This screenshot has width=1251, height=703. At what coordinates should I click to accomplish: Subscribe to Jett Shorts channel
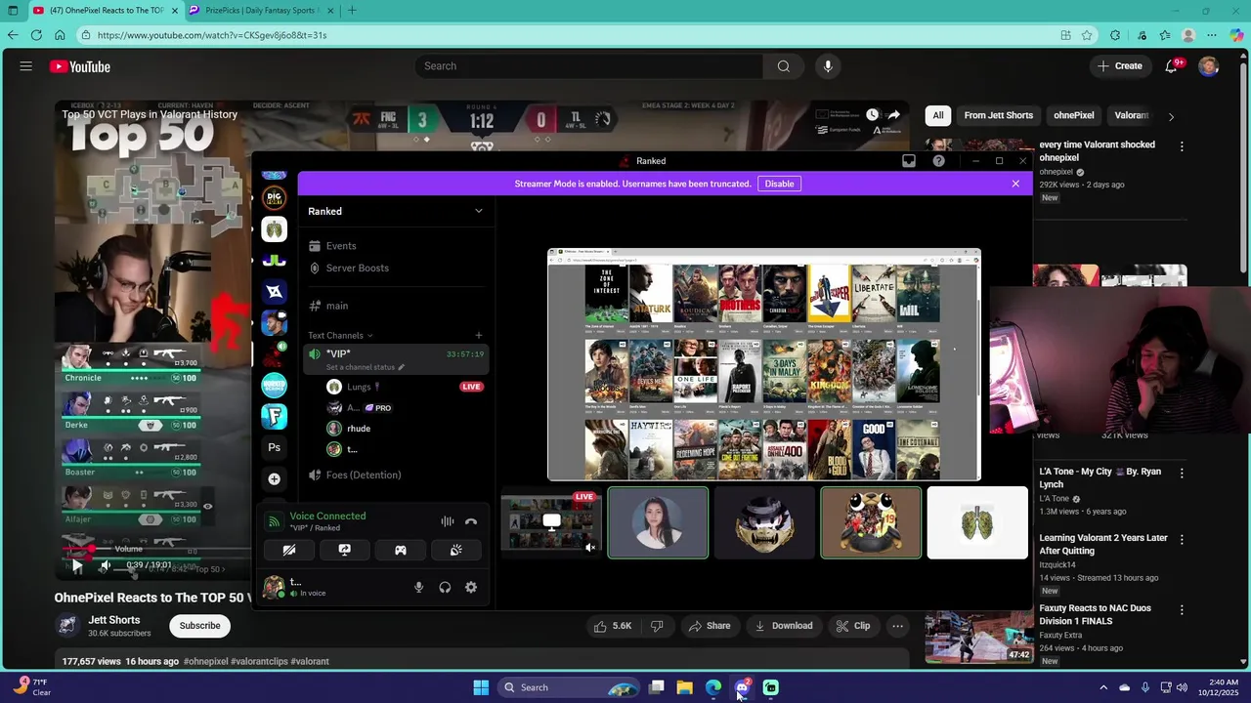[x=199, y=626]
